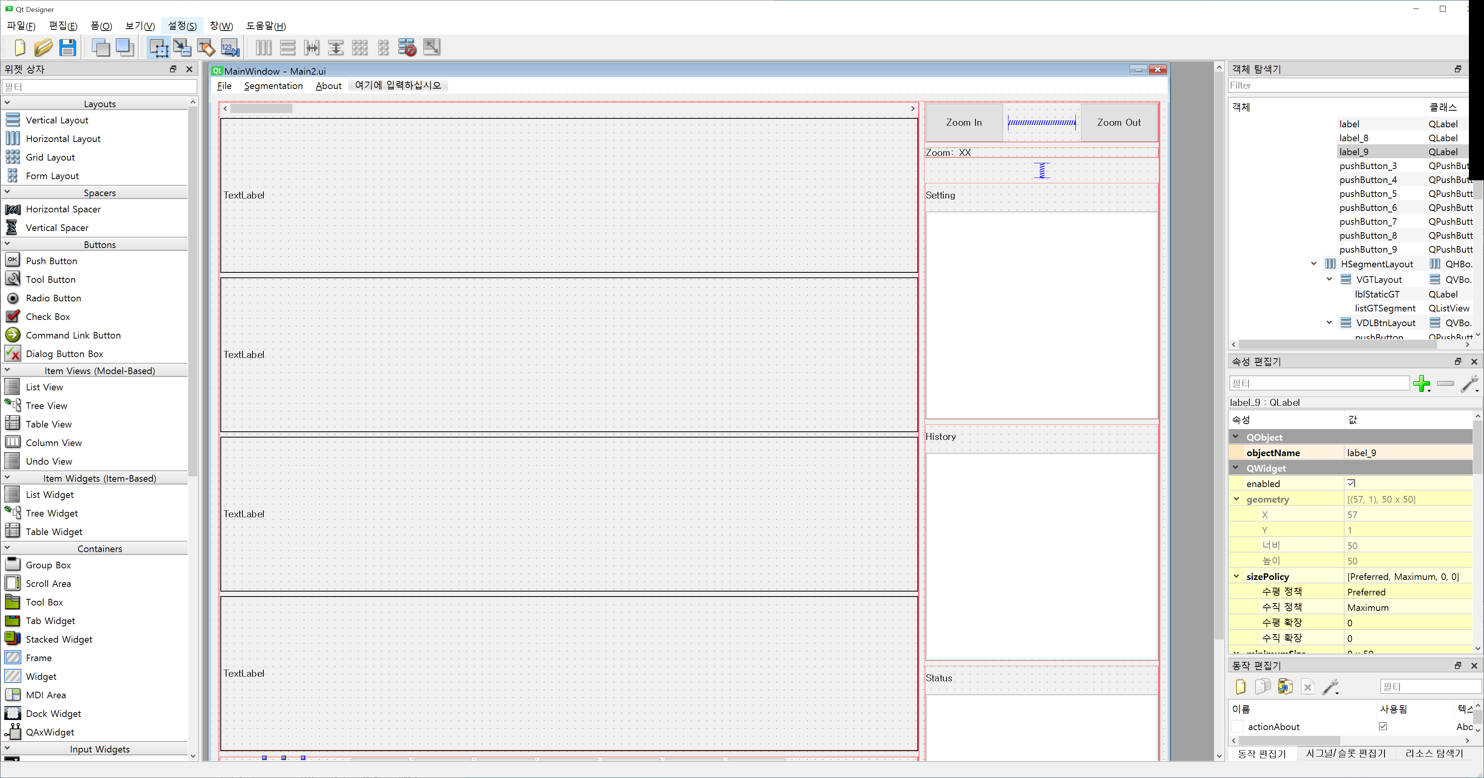Click green plus add dynamic property
1484x778 pixels.
[1421, 383]
